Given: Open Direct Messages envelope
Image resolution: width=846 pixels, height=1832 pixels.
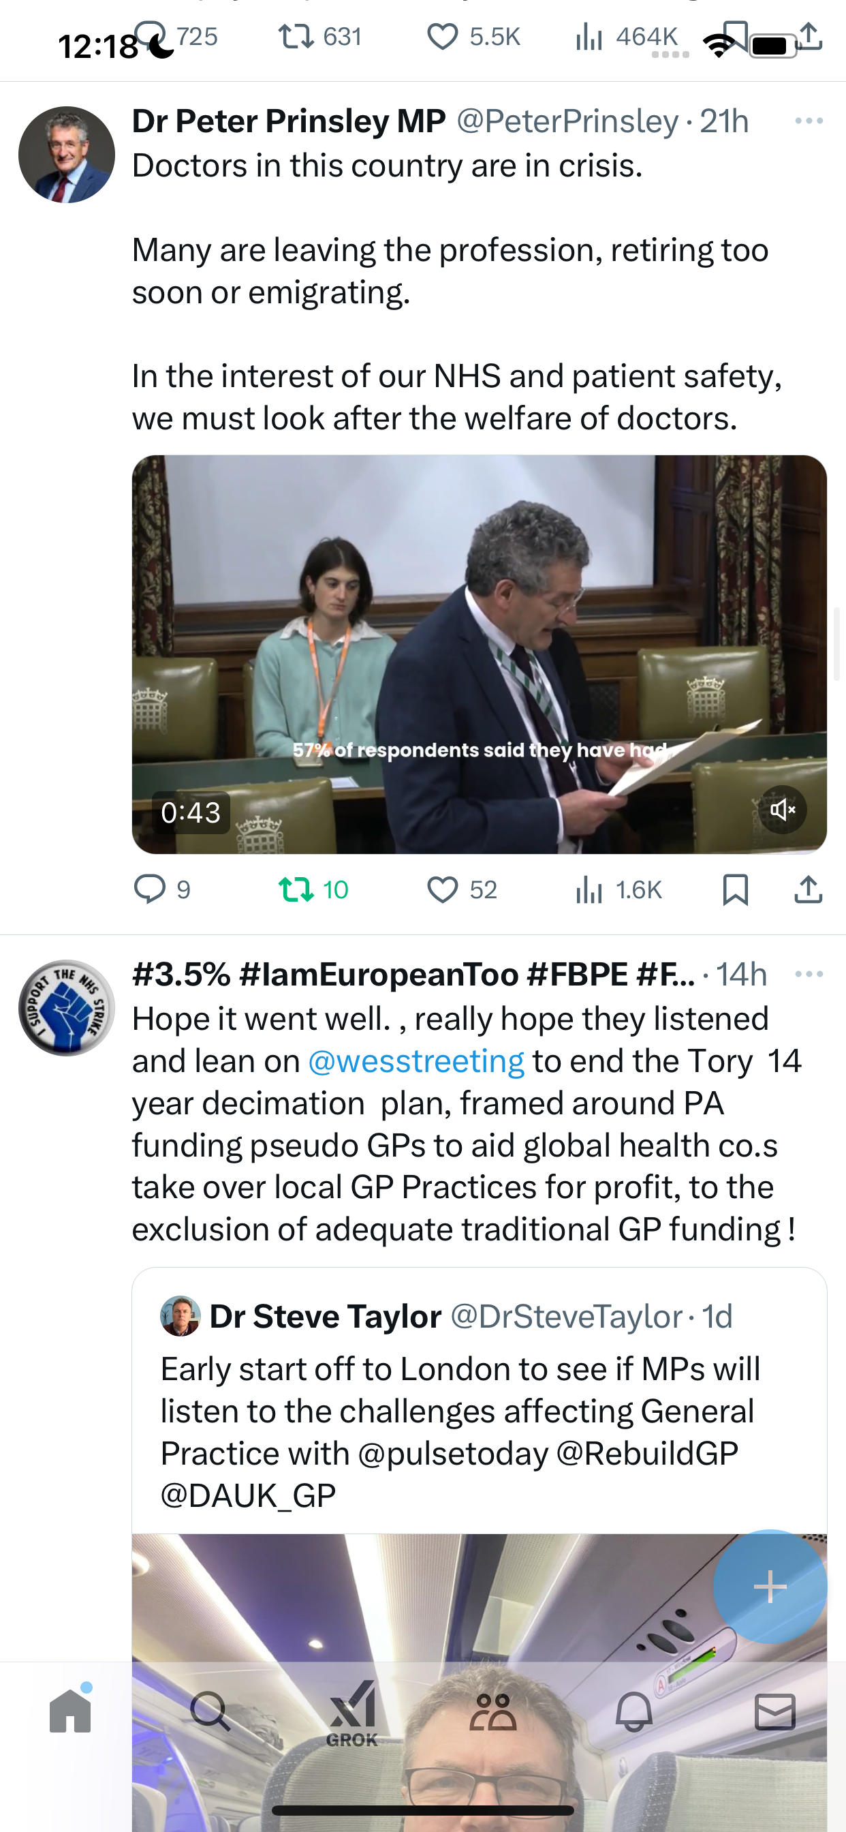Looking at the screenshot, I should (775, 1711).
